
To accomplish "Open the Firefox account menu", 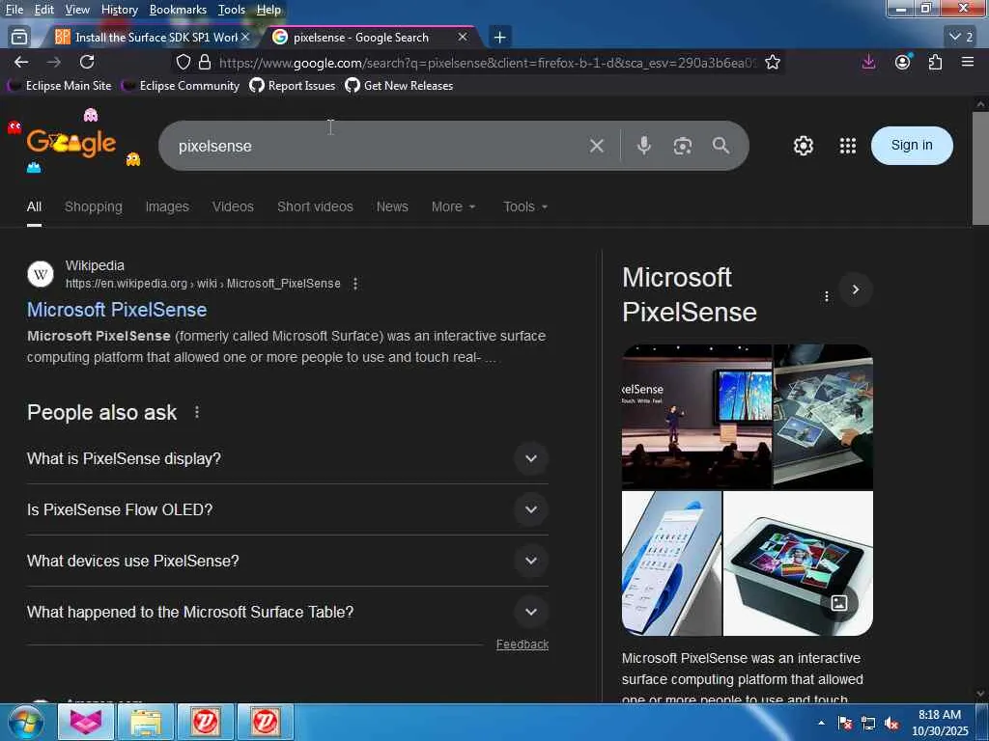I will pos(903,62).
